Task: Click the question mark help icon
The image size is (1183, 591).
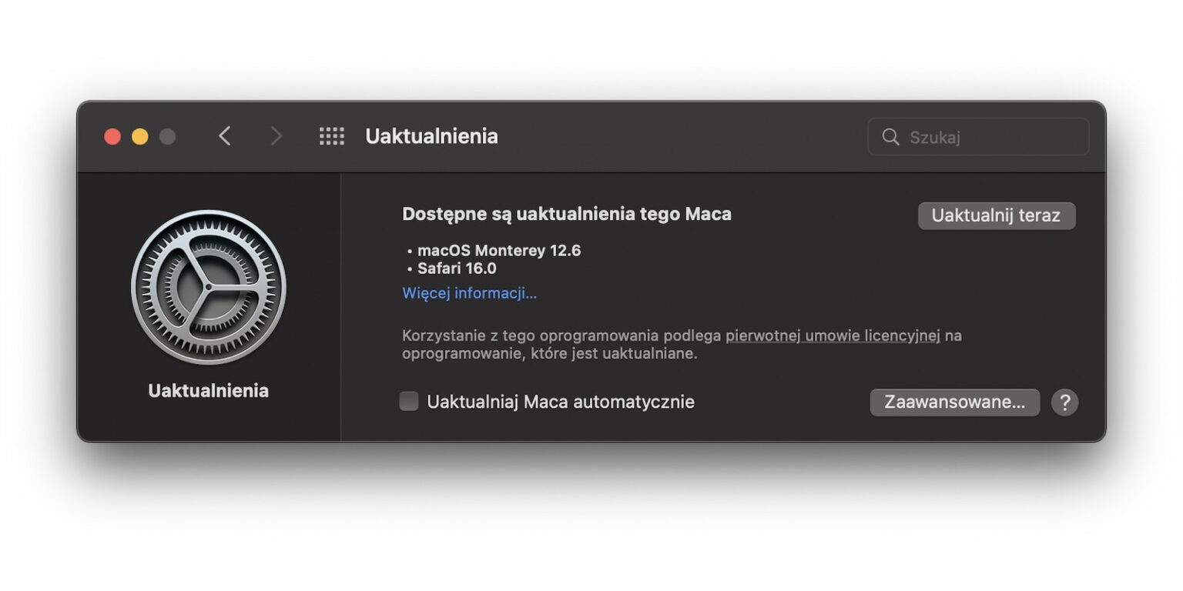Action: [x=1065, y=402]
